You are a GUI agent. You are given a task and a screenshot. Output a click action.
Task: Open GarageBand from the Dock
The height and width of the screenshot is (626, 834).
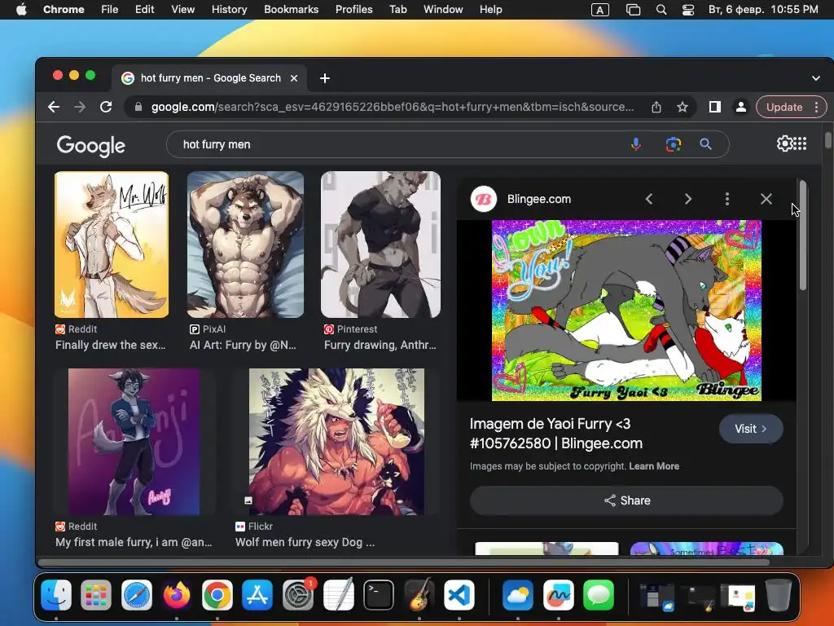419,594
